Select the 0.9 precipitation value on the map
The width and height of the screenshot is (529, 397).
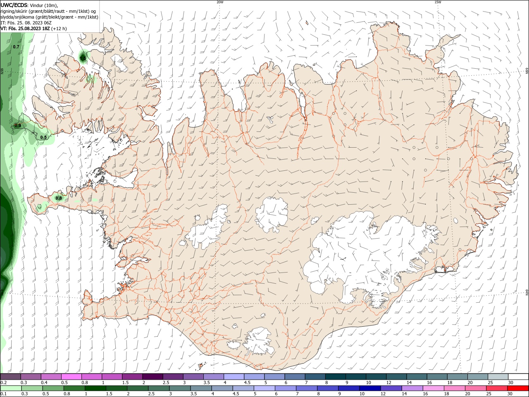pyautogui.click(x=18, y=125)
